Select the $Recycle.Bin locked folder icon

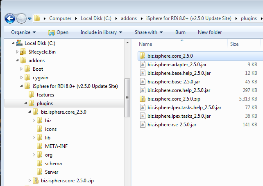pyautogui.click(x=23, y=52)
